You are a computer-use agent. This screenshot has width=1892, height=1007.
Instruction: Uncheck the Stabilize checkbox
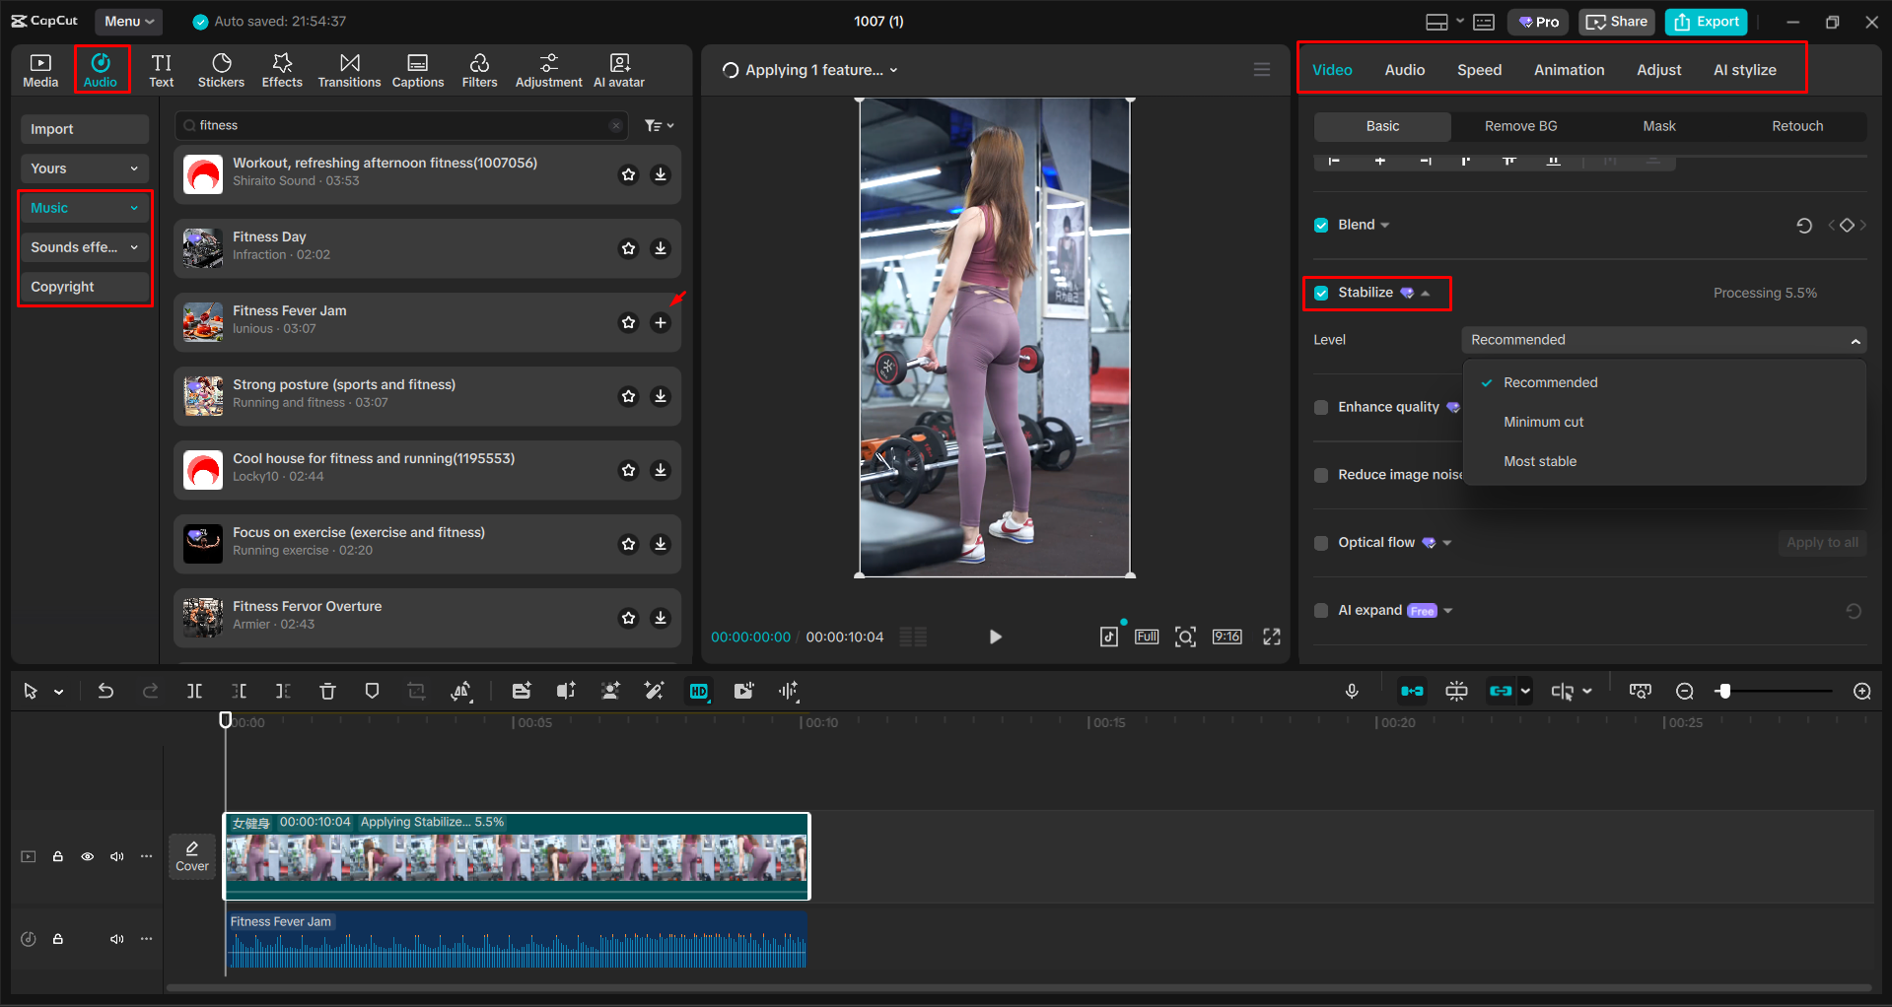[x=1321, y=293]
